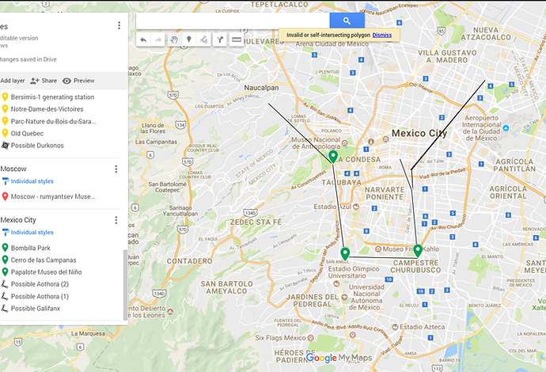Open Mexico City layer three-dot options
The image size is (546, 372).
[x=116, y=220]
